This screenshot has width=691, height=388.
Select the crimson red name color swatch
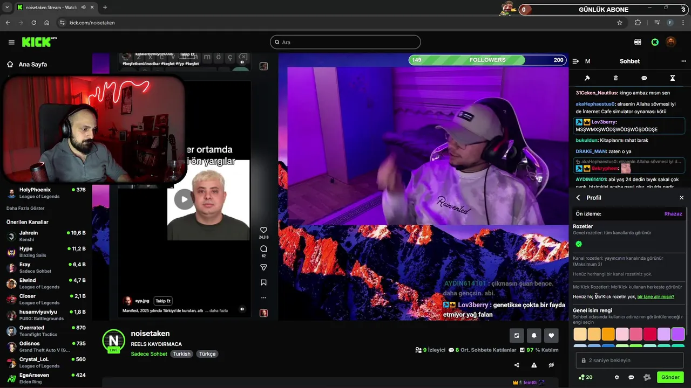tap(650, 334)
